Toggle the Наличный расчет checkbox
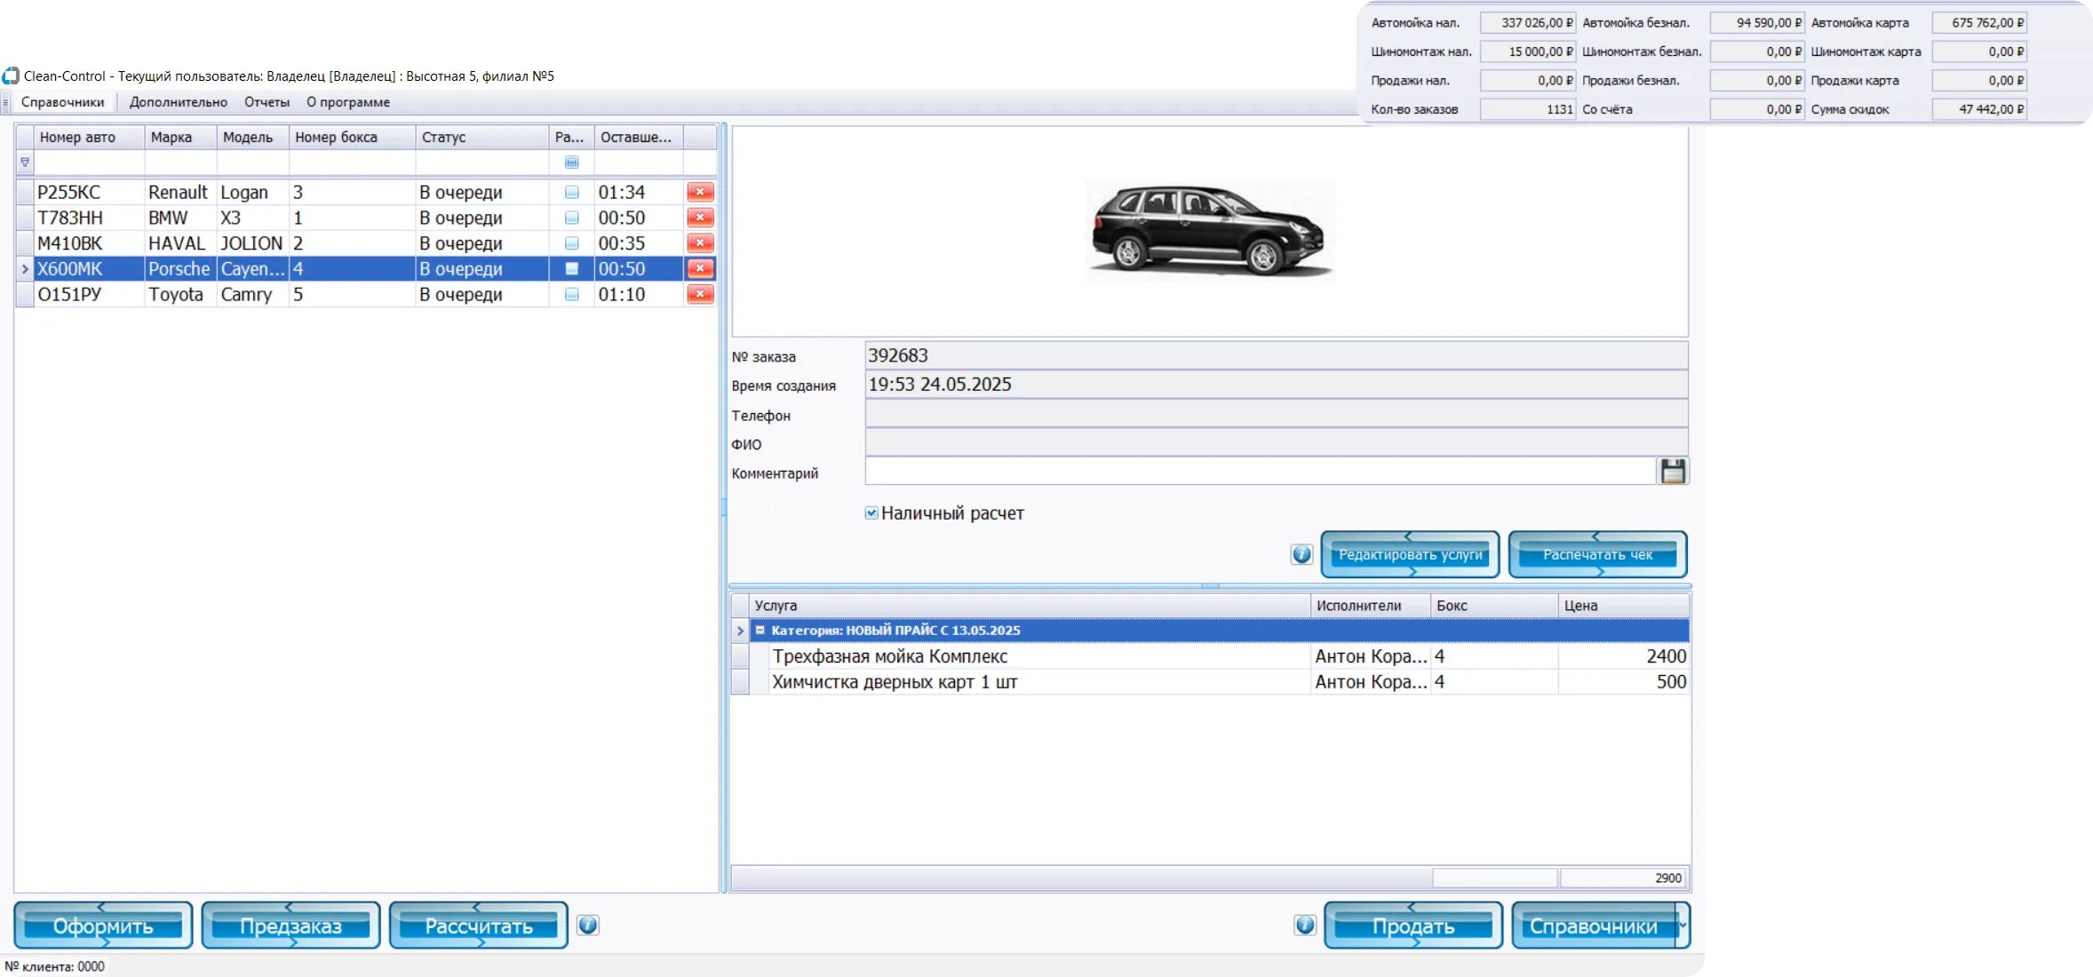The height and width of the screenshot is (977, 2093). (x=871, y=513)
